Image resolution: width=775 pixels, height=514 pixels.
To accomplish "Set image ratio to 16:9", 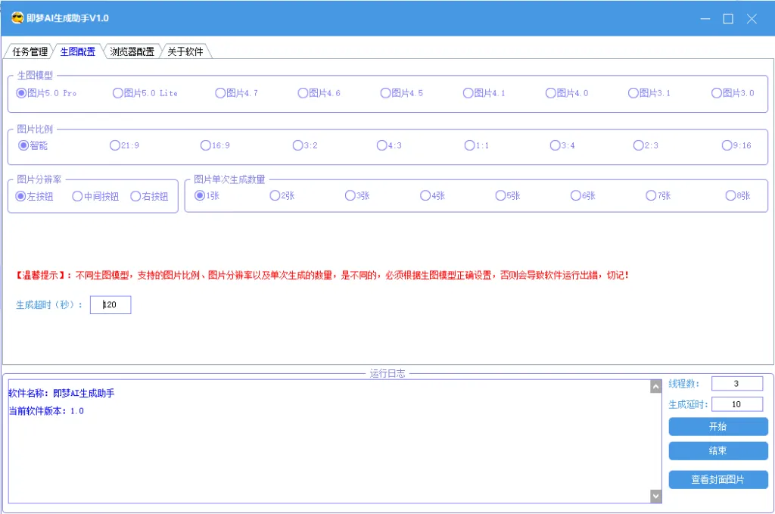I will (x=215, y=145).
